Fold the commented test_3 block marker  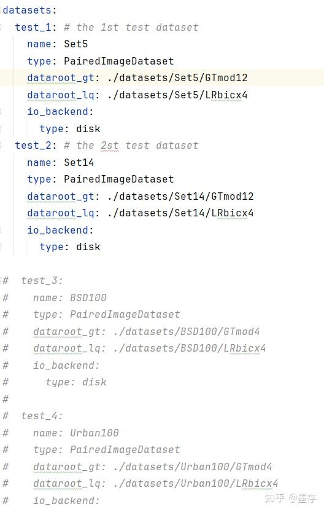pos(1,280)
